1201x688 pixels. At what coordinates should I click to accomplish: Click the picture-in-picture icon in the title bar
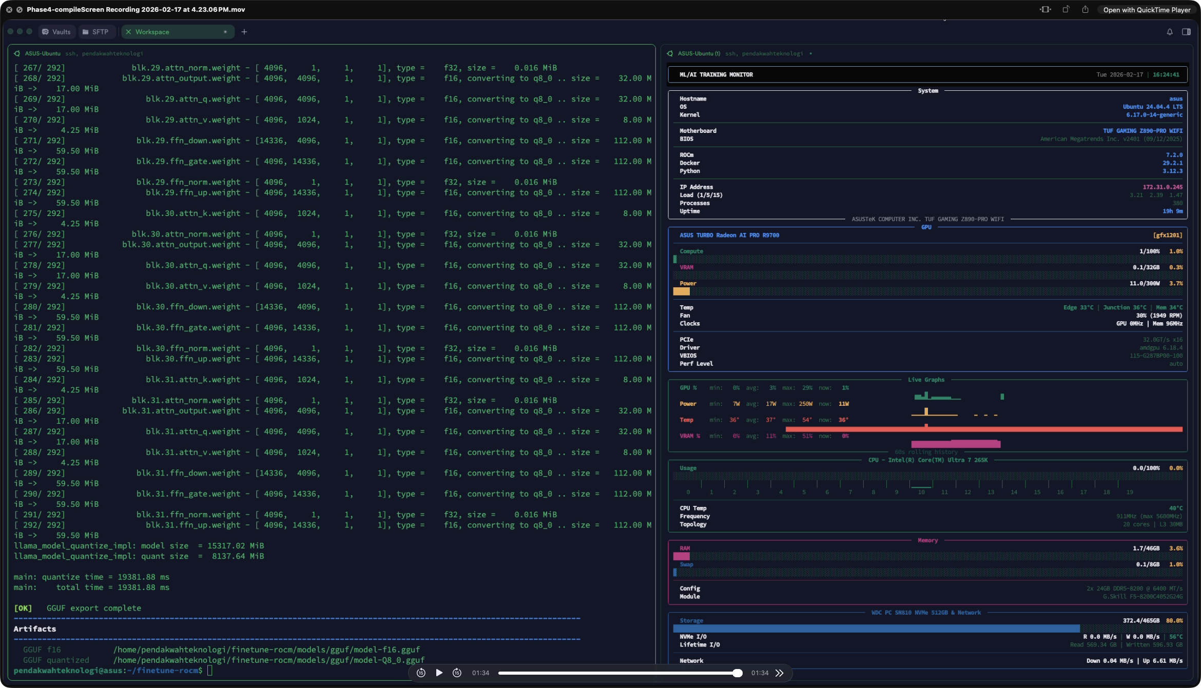[1045, 10]
